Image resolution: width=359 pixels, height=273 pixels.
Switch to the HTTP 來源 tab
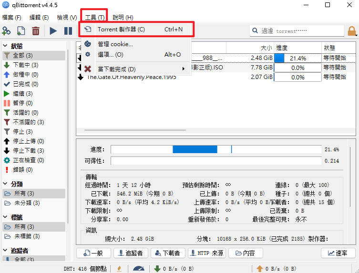(207, 253)
